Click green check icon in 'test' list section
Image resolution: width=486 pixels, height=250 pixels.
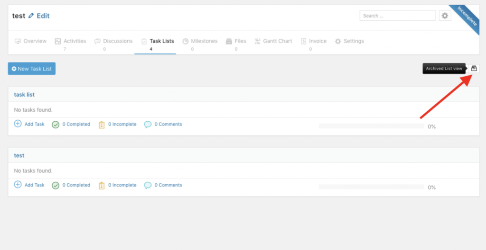(56, 185)
